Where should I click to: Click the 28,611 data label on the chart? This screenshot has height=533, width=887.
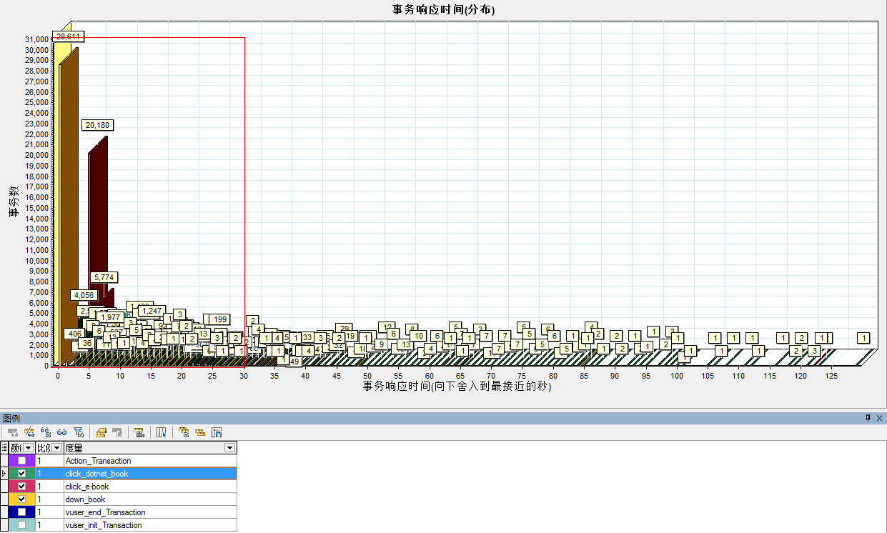[69, 36]
